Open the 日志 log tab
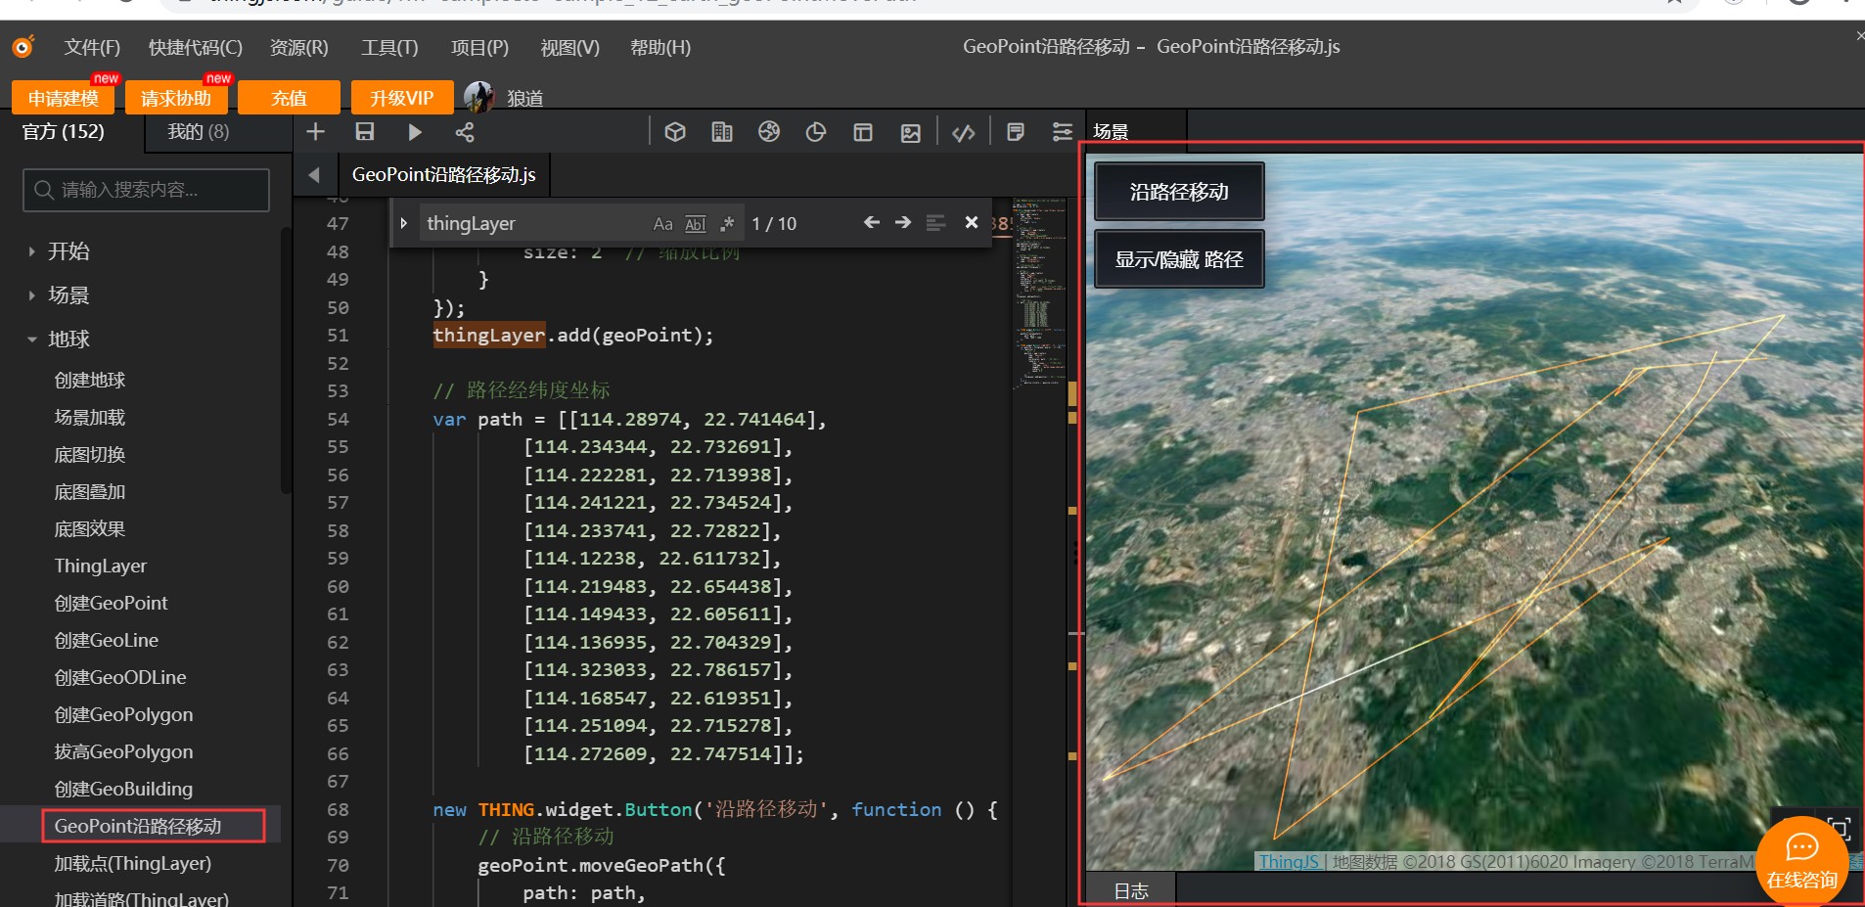The height and width of the screenshot is (907, 1865). click(1131, 890)
